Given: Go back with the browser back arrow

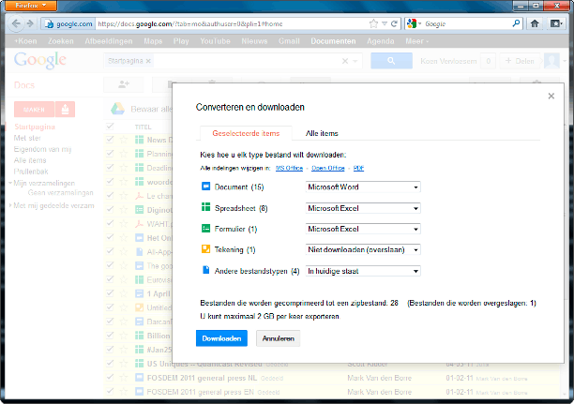Looking at the screenshot, I should pyautogui.click(x=16, y=23).
